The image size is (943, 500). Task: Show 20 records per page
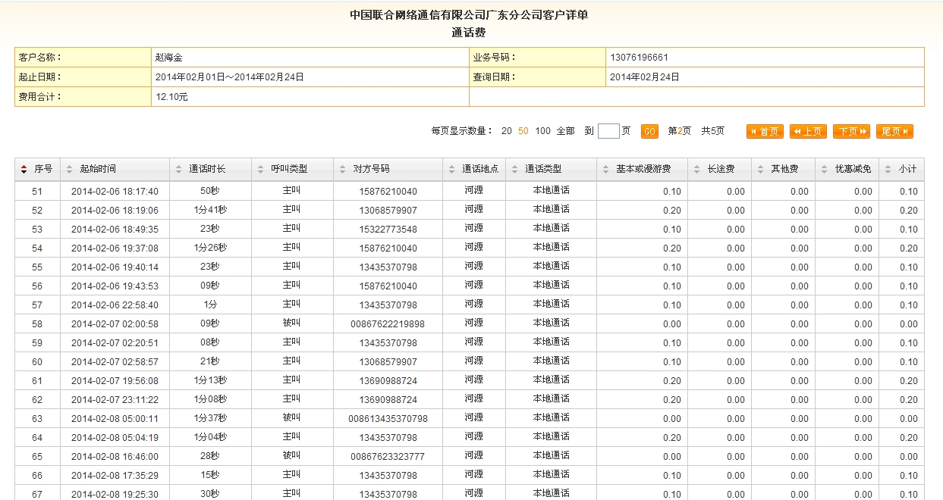(506, 131)
